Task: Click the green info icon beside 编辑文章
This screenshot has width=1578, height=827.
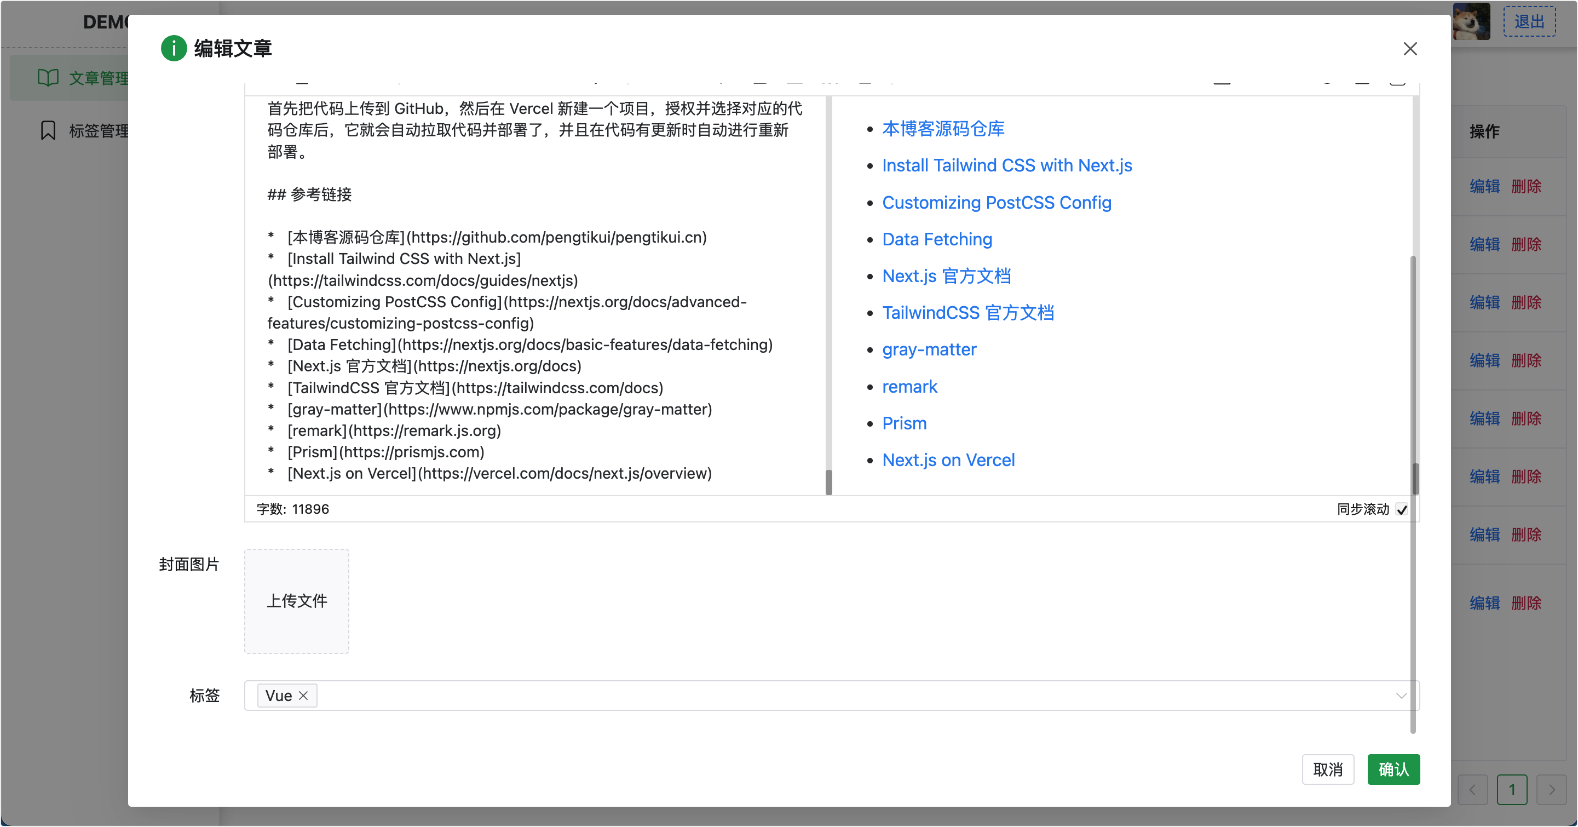Action: click(174, 48)
